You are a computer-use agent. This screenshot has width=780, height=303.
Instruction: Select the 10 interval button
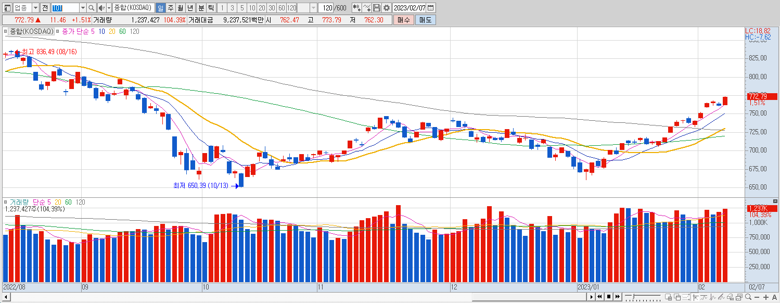point(252,8)
